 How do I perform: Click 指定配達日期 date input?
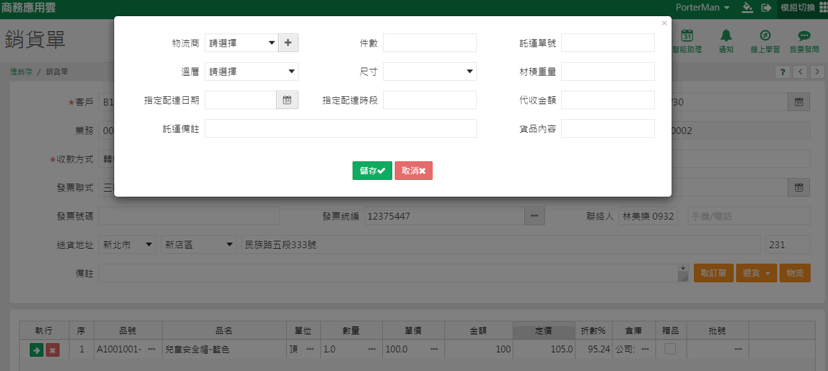point(241,100)
